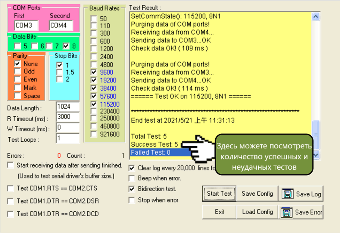Uncheck the 57600 baud rate box
This screenshot has height=233, width=340.
click(x=94, y=96)
